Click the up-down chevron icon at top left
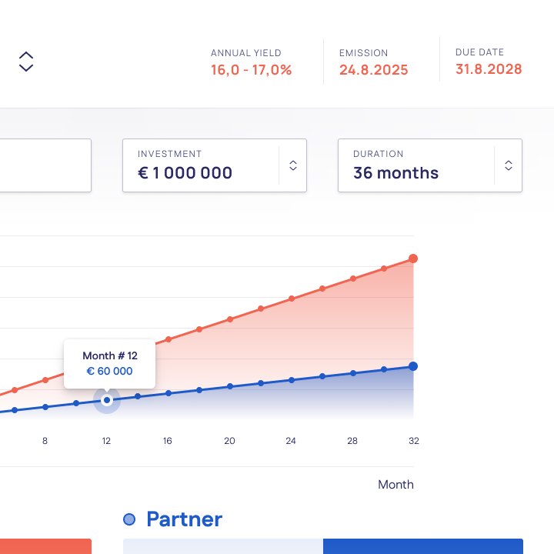 tap(26, 62)
